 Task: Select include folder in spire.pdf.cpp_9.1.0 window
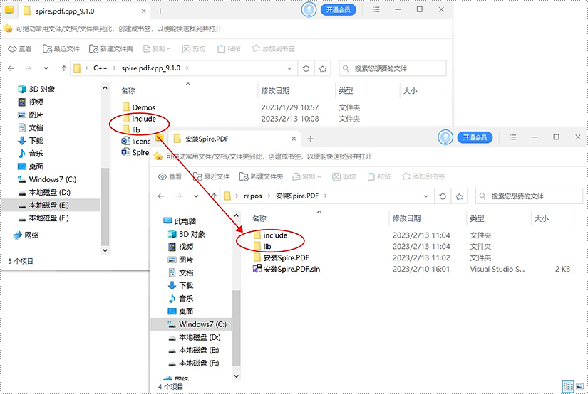[140, 119]
